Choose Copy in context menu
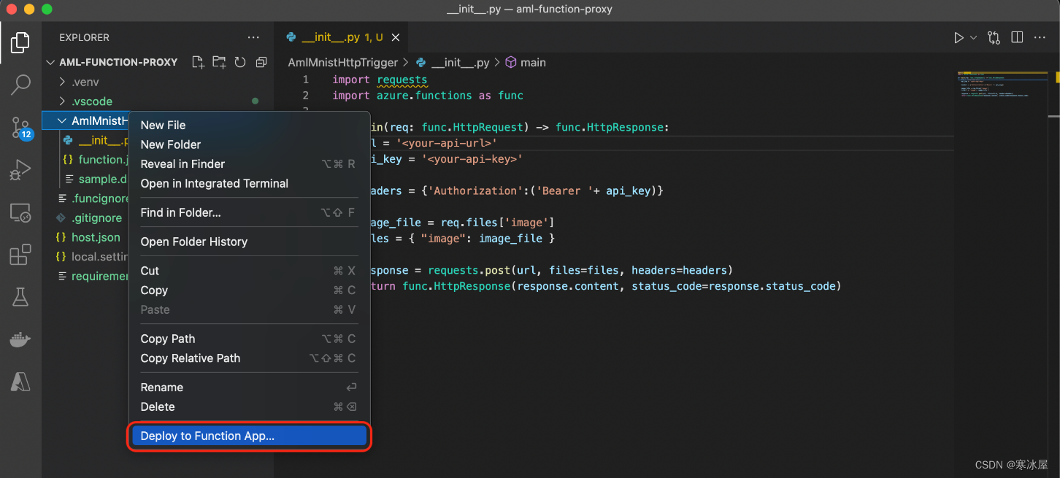Screen dimensions: 1060x478 [249, 290]
